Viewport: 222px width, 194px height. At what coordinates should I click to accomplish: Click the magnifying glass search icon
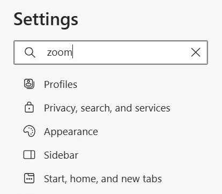pyautogui.click(x=29, y=53)
